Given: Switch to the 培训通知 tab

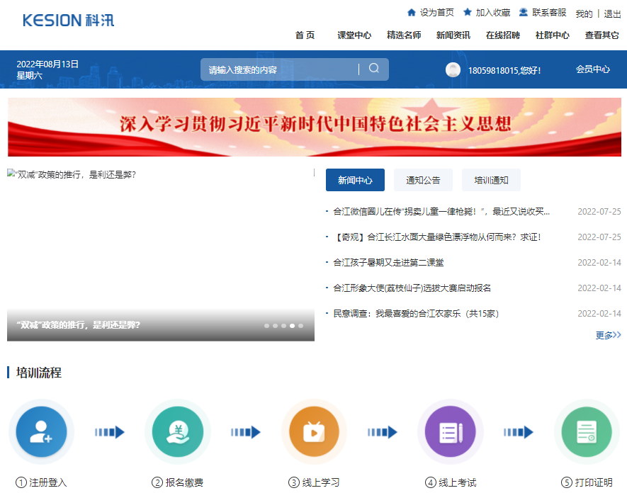Looking at the screenshot, I should click(x=491, y=180).
